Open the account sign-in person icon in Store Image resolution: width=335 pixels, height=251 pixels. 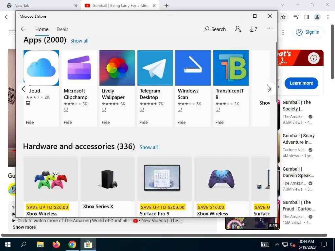coord(238,29)
